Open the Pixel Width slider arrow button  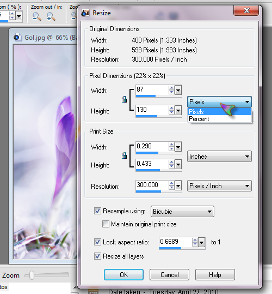coord(178,91)
